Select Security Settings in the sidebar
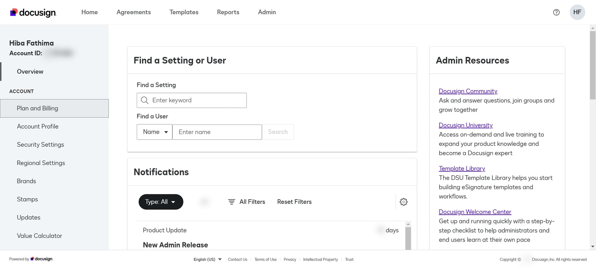The width and height of the screenshot is (596, 269). [x=40, y=145]
